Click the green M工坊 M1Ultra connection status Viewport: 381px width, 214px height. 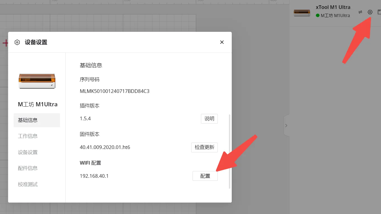333,16
